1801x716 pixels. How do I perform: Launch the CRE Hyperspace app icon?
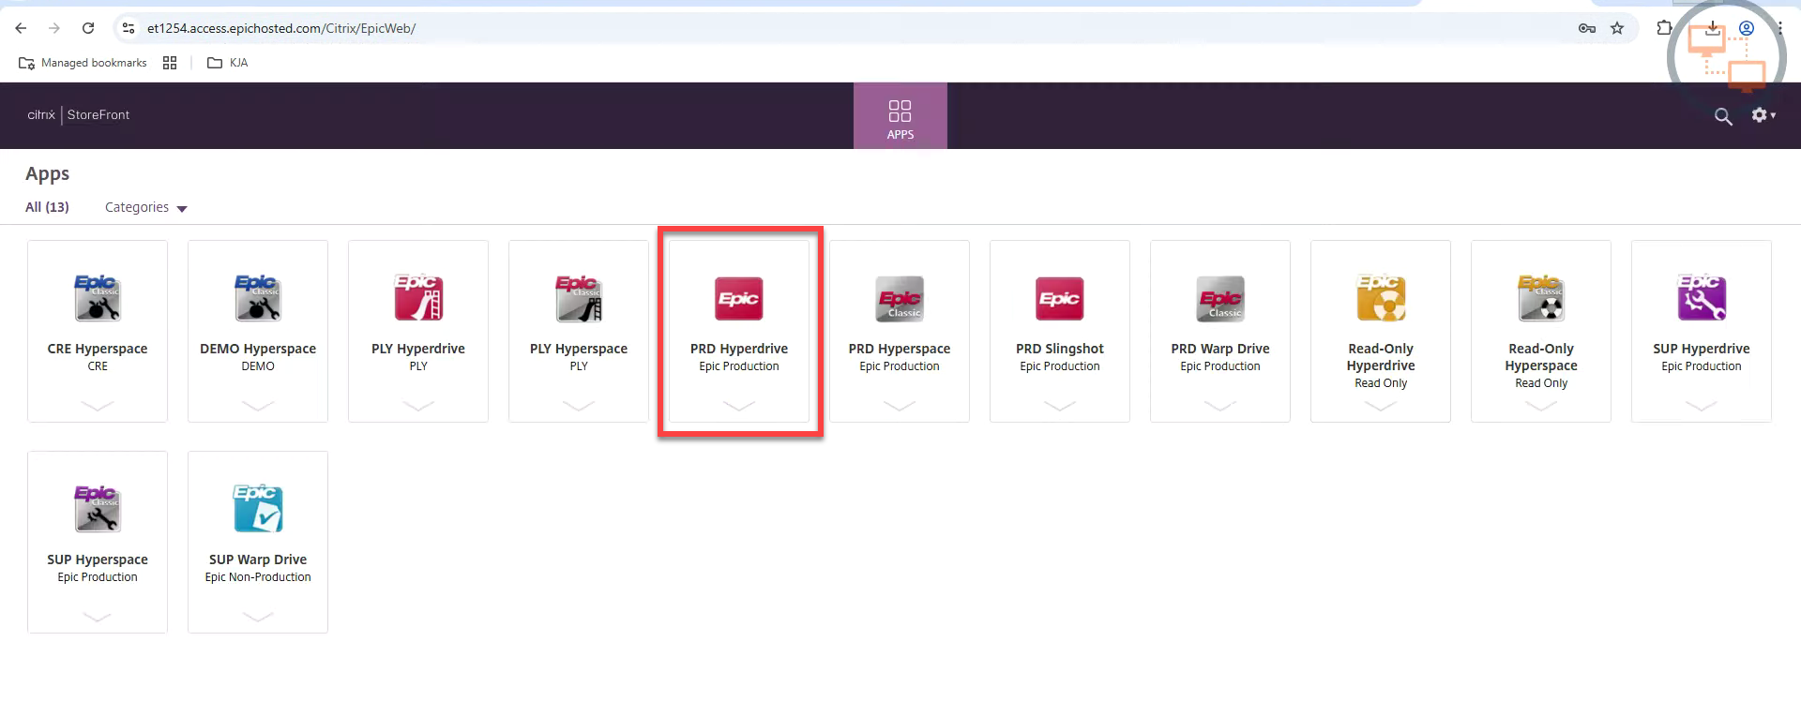pyautogui.click(x=98, y=297)
